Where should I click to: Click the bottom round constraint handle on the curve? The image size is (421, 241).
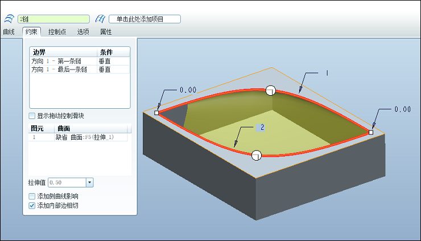click(257, 156)
